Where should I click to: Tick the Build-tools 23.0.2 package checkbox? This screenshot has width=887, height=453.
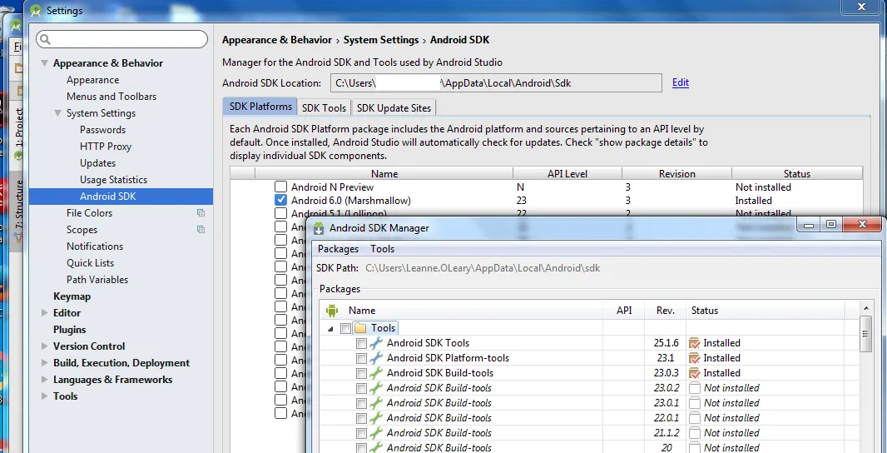[x=361, y=388]
